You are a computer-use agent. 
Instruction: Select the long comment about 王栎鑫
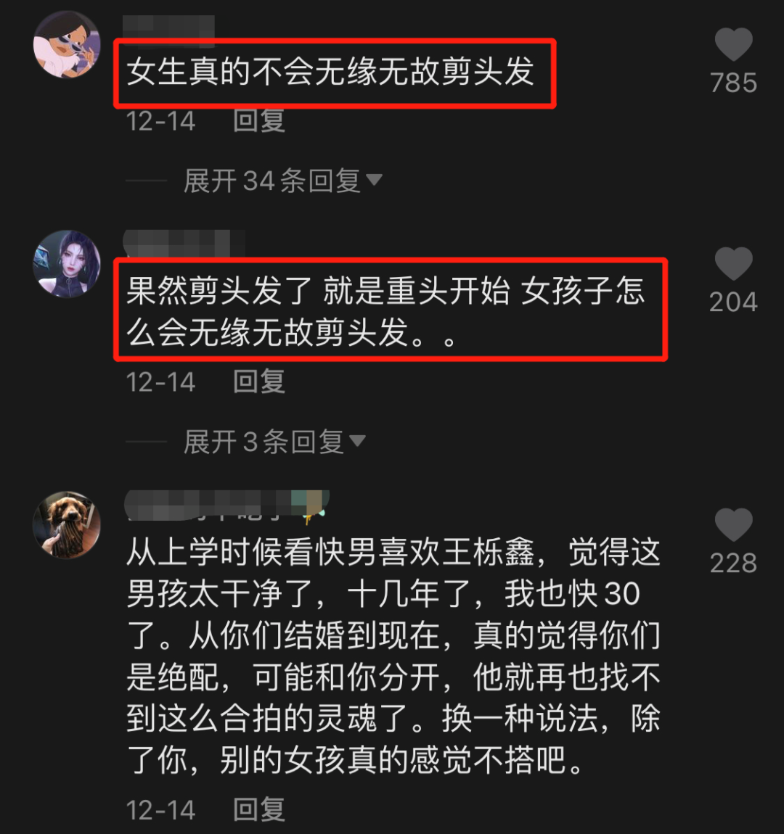(393, 656)
